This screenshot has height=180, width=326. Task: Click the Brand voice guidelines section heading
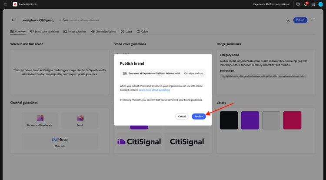point(130,44)
